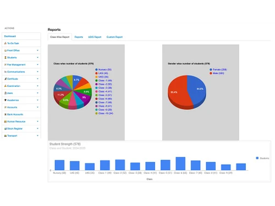This screenshot has height=206, width=275.
Task: Click the Bank Accounts sidebar icon
Action: (5, 114)
